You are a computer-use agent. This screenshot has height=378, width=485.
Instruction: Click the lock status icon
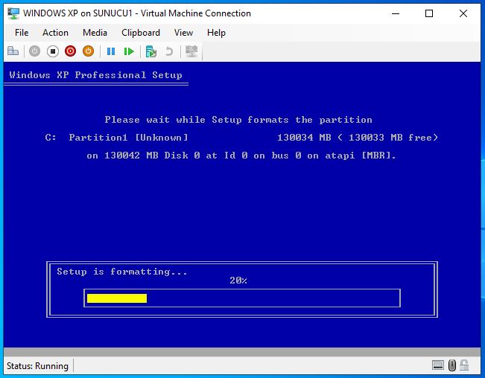coord(464,365)
